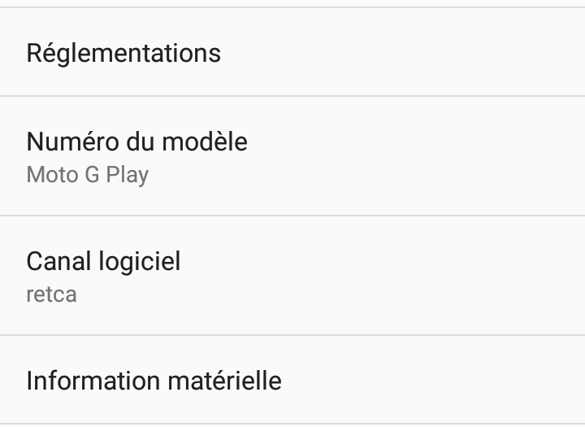Click the subtitle text Moto G Play
585x427 pixels.
[x=88, y=175]
